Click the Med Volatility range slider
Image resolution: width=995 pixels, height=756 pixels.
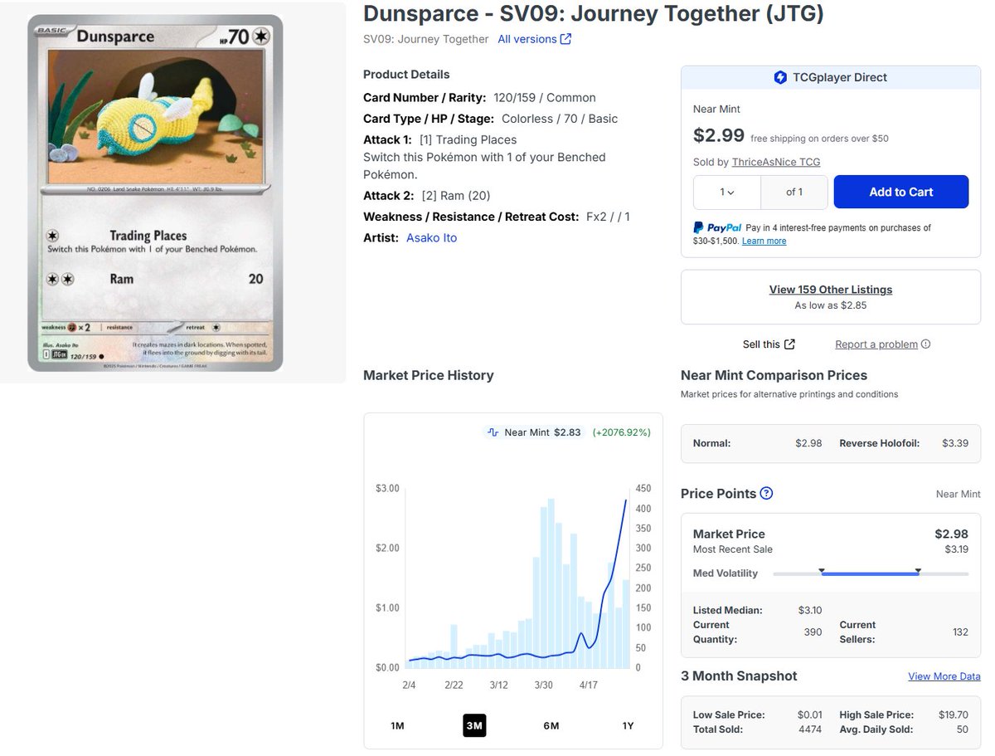pyautogui.click(x=871, y=573)
